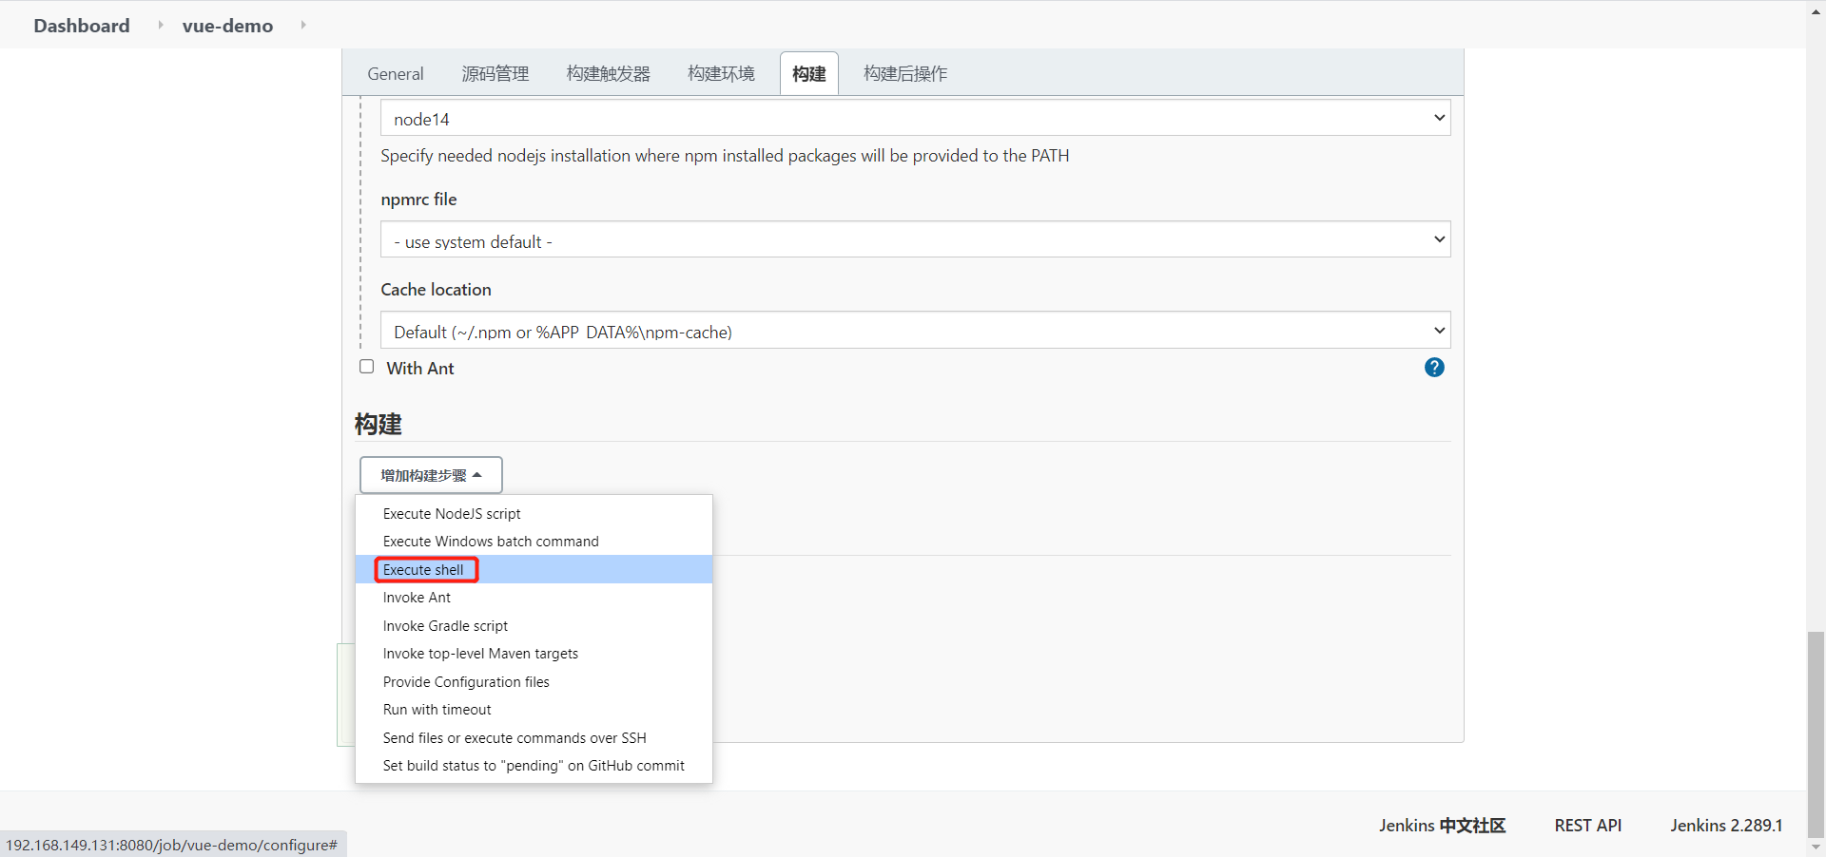Open REST API footer link
Image resolution: width=1826 pixels, height=857 pixels.
(1588, 826)
